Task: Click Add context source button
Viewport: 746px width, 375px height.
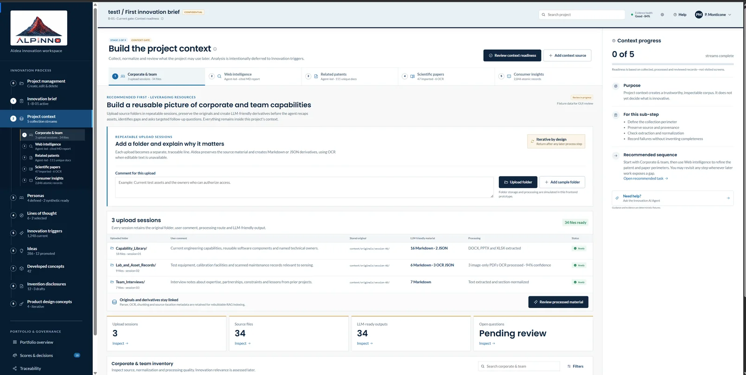Action: 567,55
